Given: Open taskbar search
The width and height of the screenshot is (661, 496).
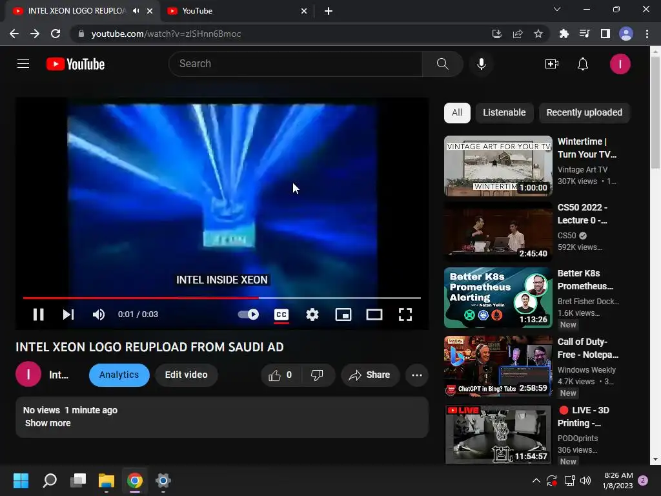Looking at the screenshot, I should [50, 480].
